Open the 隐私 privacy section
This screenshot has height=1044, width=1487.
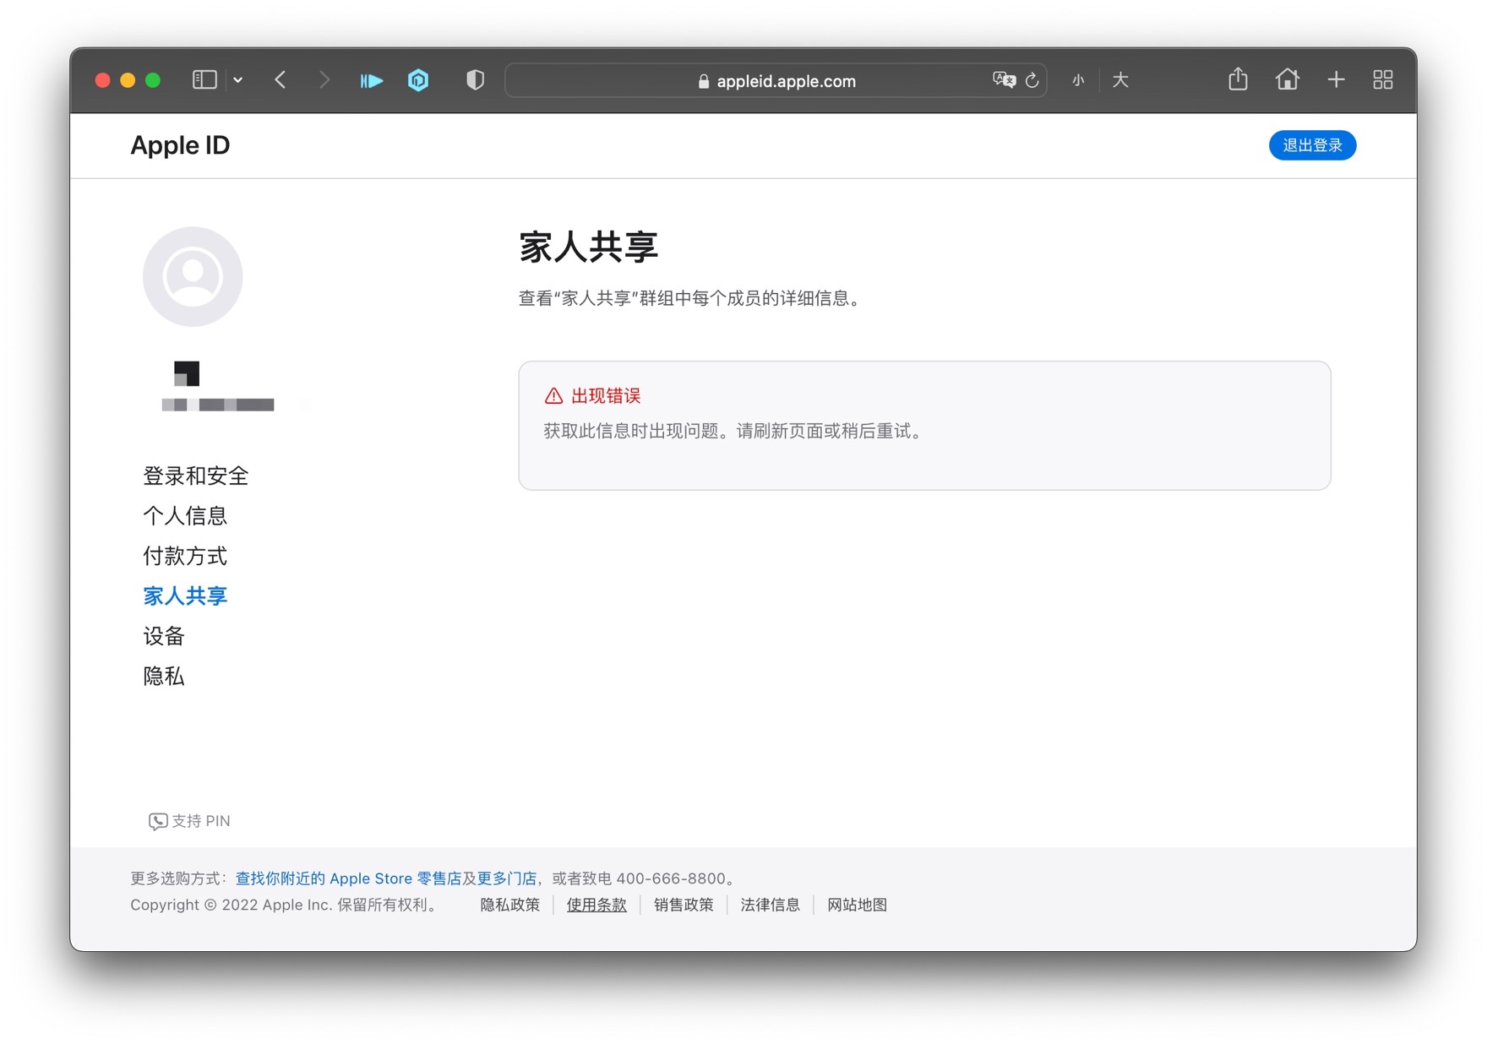pos(164,677)
